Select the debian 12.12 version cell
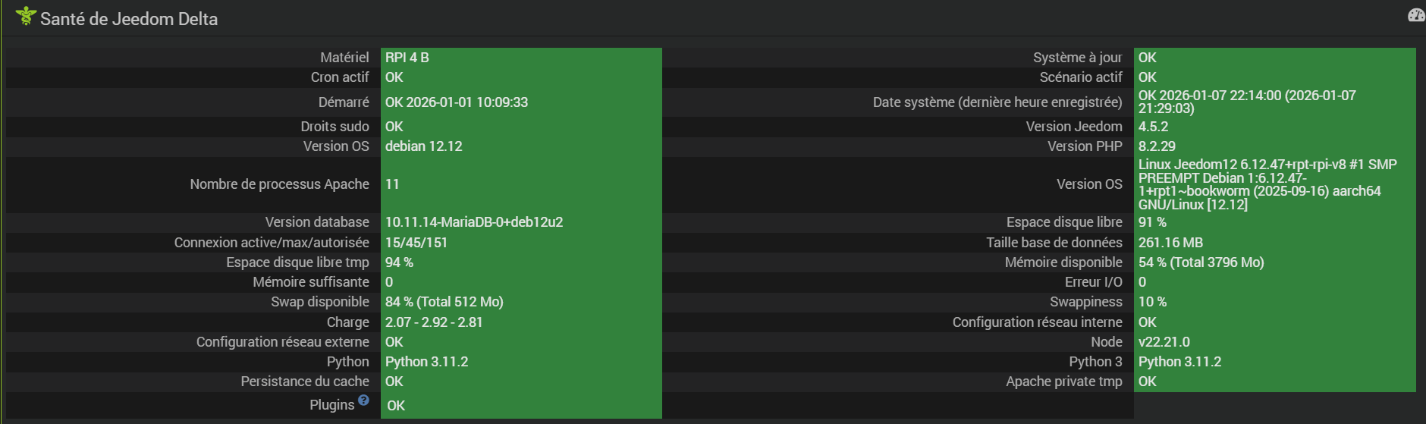Image resolution: width=1426 pixels, height=424 pixels. pos(423,146)
